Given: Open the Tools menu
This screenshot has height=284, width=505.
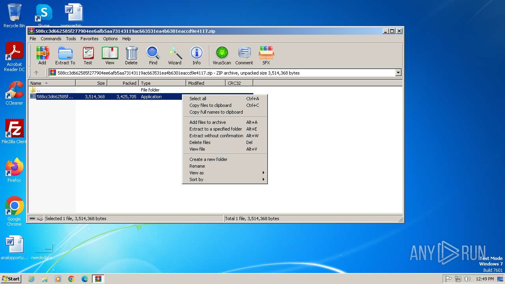Looking at the screenshot, I should point(71,39).
